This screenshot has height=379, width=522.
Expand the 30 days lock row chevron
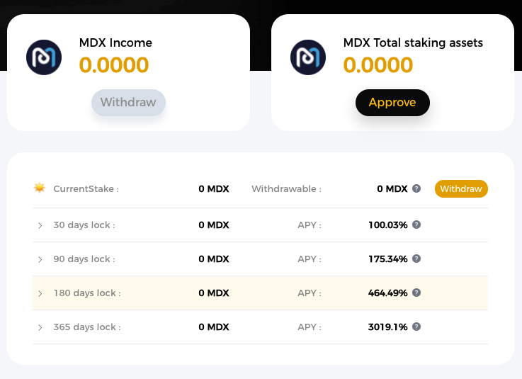click(x=40, y=225)
